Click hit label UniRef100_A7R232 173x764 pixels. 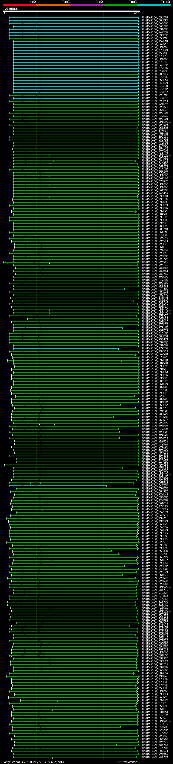155,349
